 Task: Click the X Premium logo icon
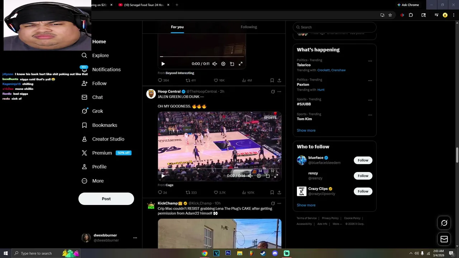(84, 153)
